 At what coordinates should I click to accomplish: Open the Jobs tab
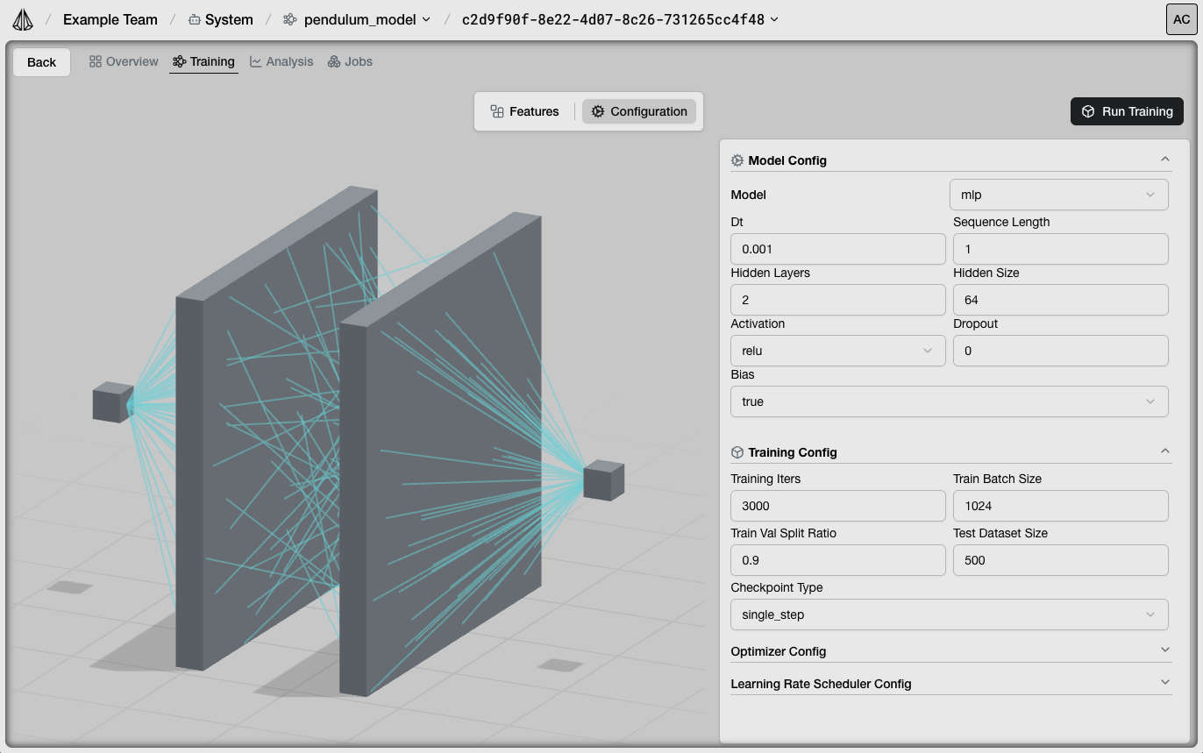[x=359, y=61]
